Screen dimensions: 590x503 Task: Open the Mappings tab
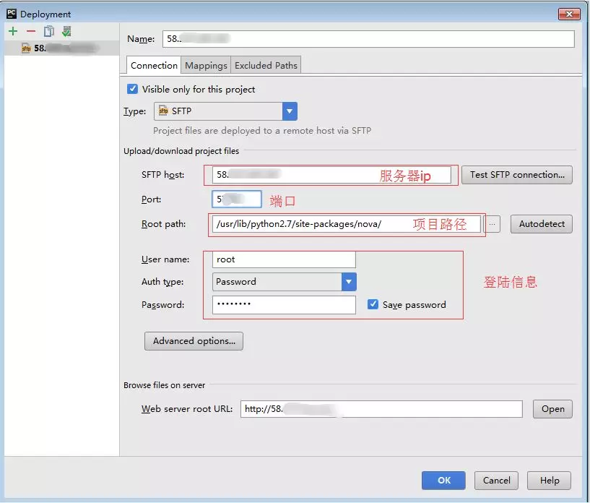pos(206,66)
